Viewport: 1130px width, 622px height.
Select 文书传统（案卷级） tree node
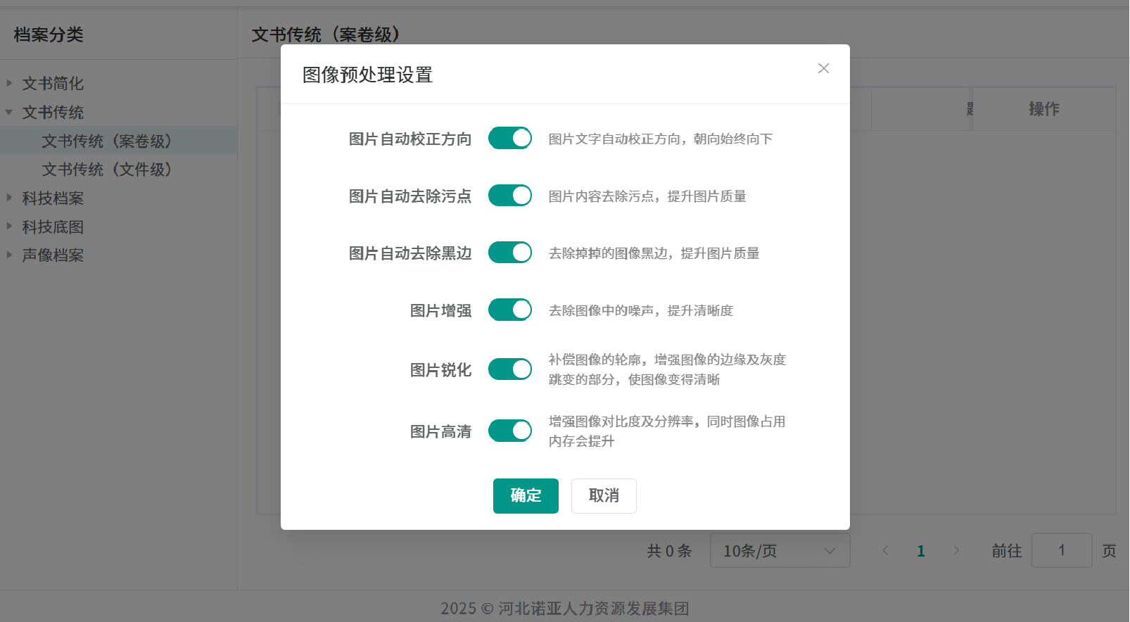[106, 141]
